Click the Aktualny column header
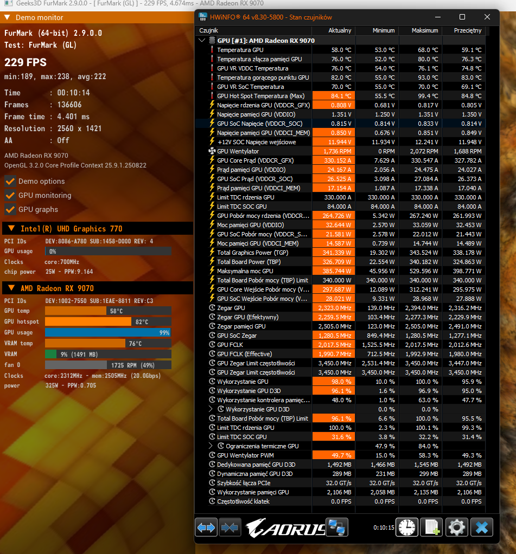This screenshot has height=554, width=516. pyautogui.click(x=334, y=30)
